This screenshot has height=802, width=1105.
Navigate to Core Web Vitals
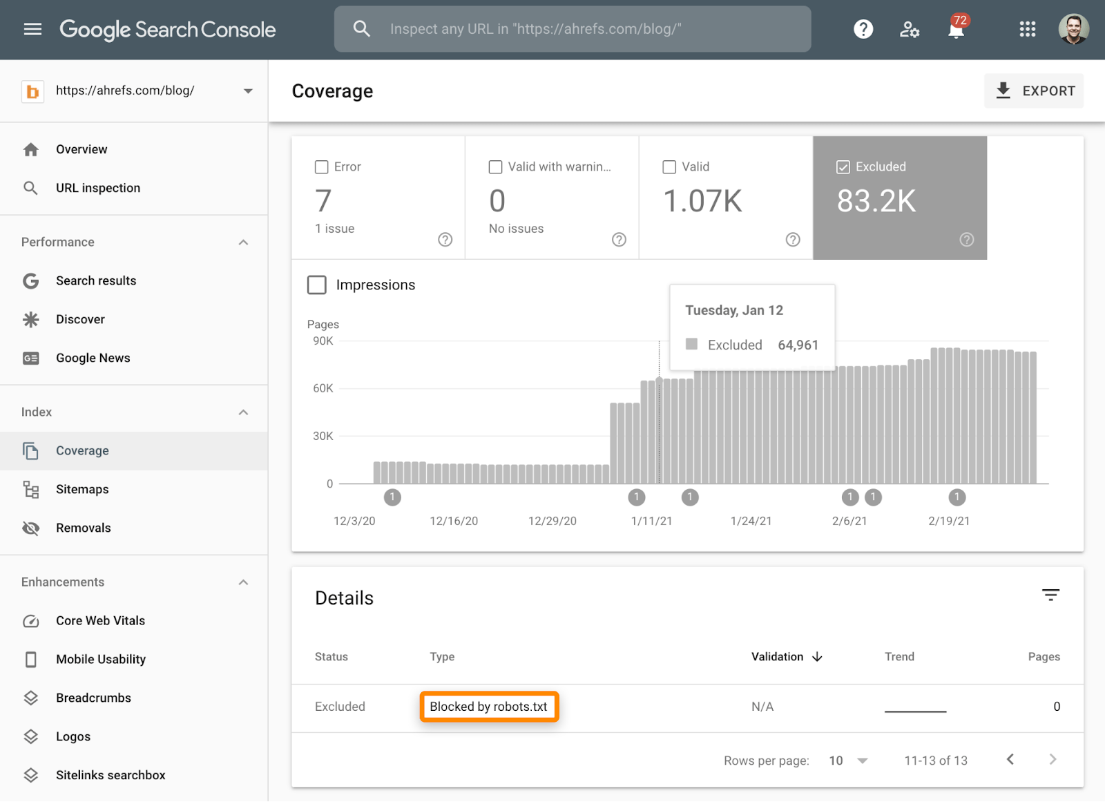(100, 620)
